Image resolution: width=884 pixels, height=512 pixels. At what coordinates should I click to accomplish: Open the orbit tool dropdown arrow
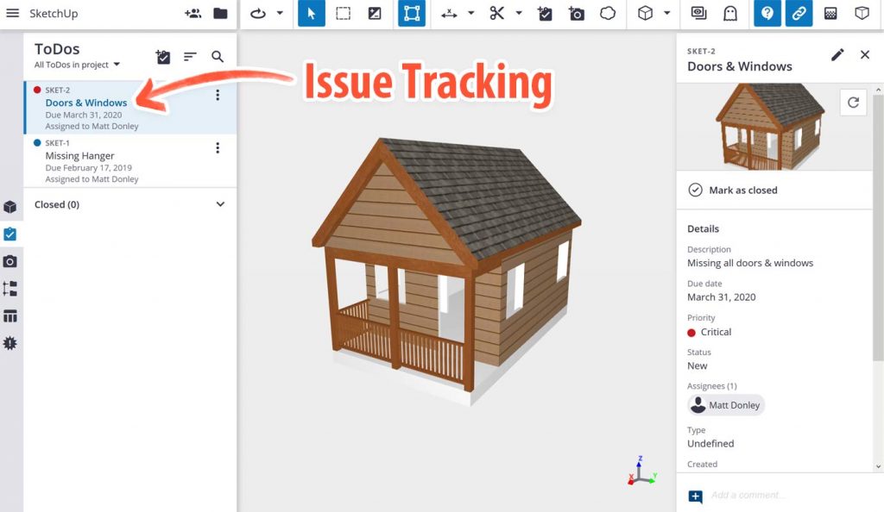[x=280, y=14]
